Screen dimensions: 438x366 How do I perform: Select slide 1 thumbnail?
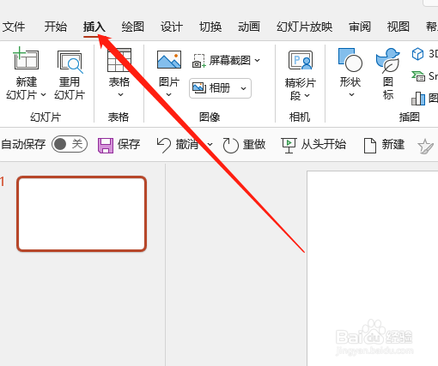(82, 213)
